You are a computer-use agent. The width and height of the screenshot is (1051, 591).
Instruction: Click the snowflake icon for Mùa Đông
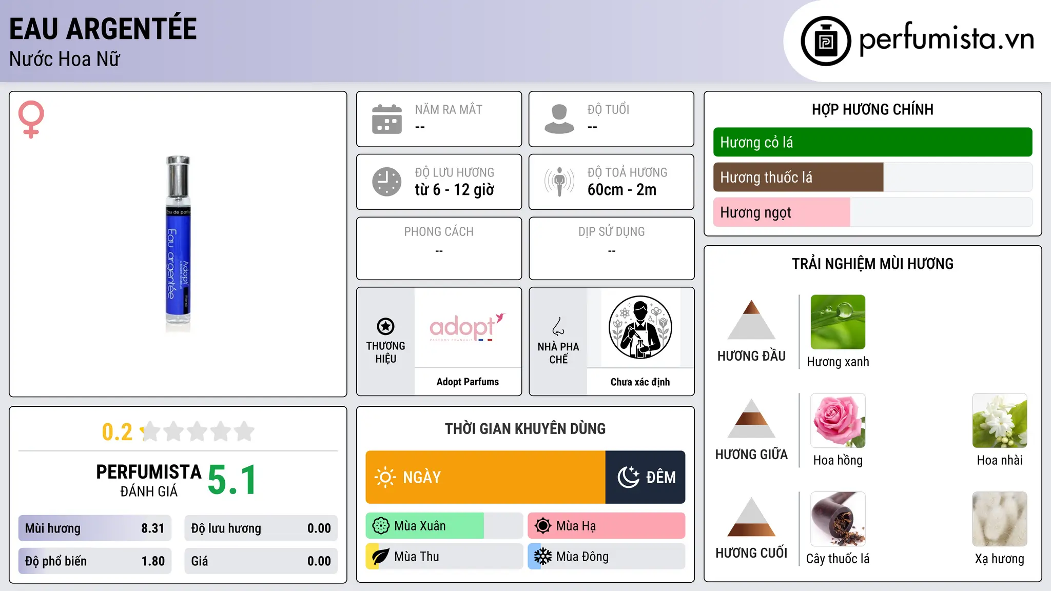[543, 557]
